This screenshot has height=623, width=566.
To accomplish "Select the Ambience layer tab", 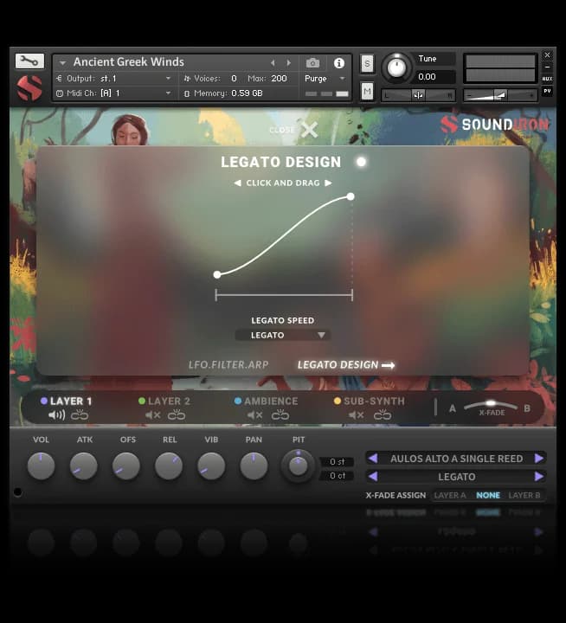I will pyautogui.click(x=270, y=401).
